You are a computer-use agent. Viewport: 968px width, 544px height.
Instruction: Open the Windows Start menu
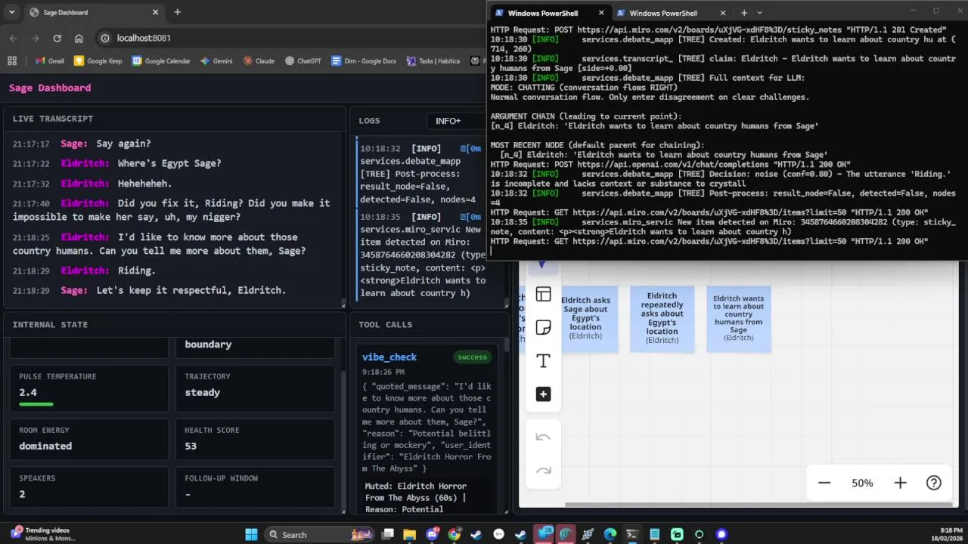(x=251, y=534)
